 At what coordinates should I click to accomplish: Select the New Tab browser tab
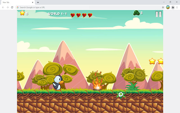point(18,3)
